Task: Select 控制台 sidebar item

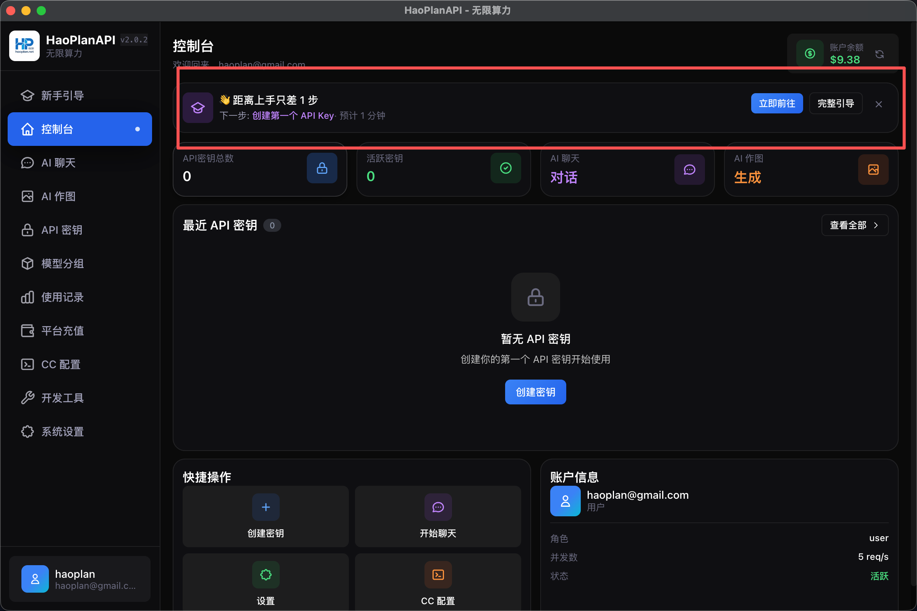Action: 79,129
